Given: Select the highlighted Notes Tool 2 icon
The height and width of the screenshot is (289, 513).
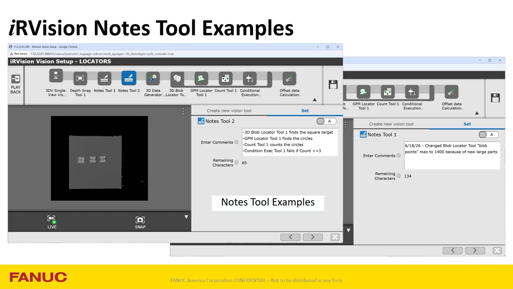Looking at the screenshot, I should (x=129, y=78).
